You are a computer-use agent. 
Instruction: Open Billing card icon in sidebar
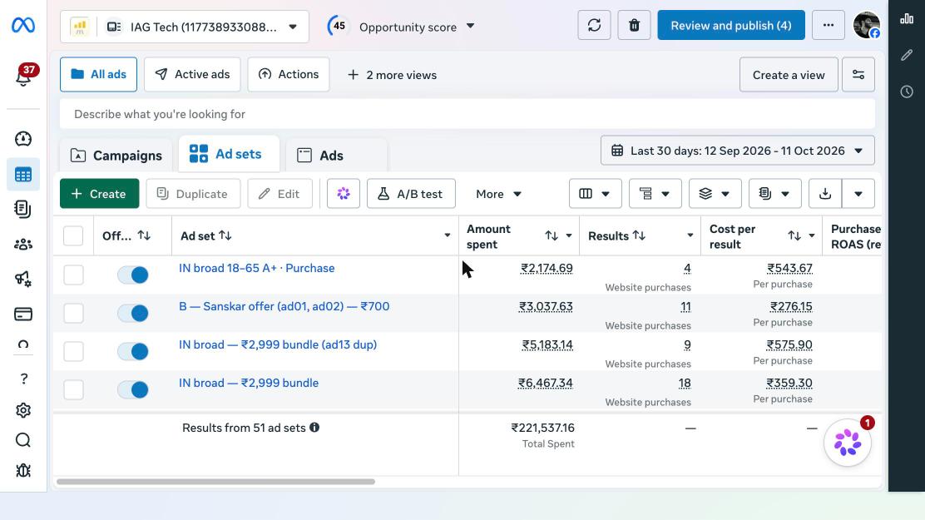coord(23,314)
